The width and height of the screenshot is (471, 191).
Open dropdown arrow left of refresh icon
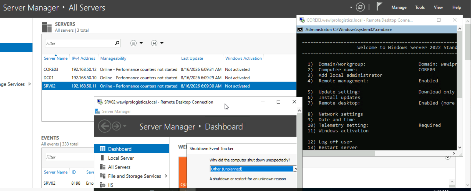351,7
